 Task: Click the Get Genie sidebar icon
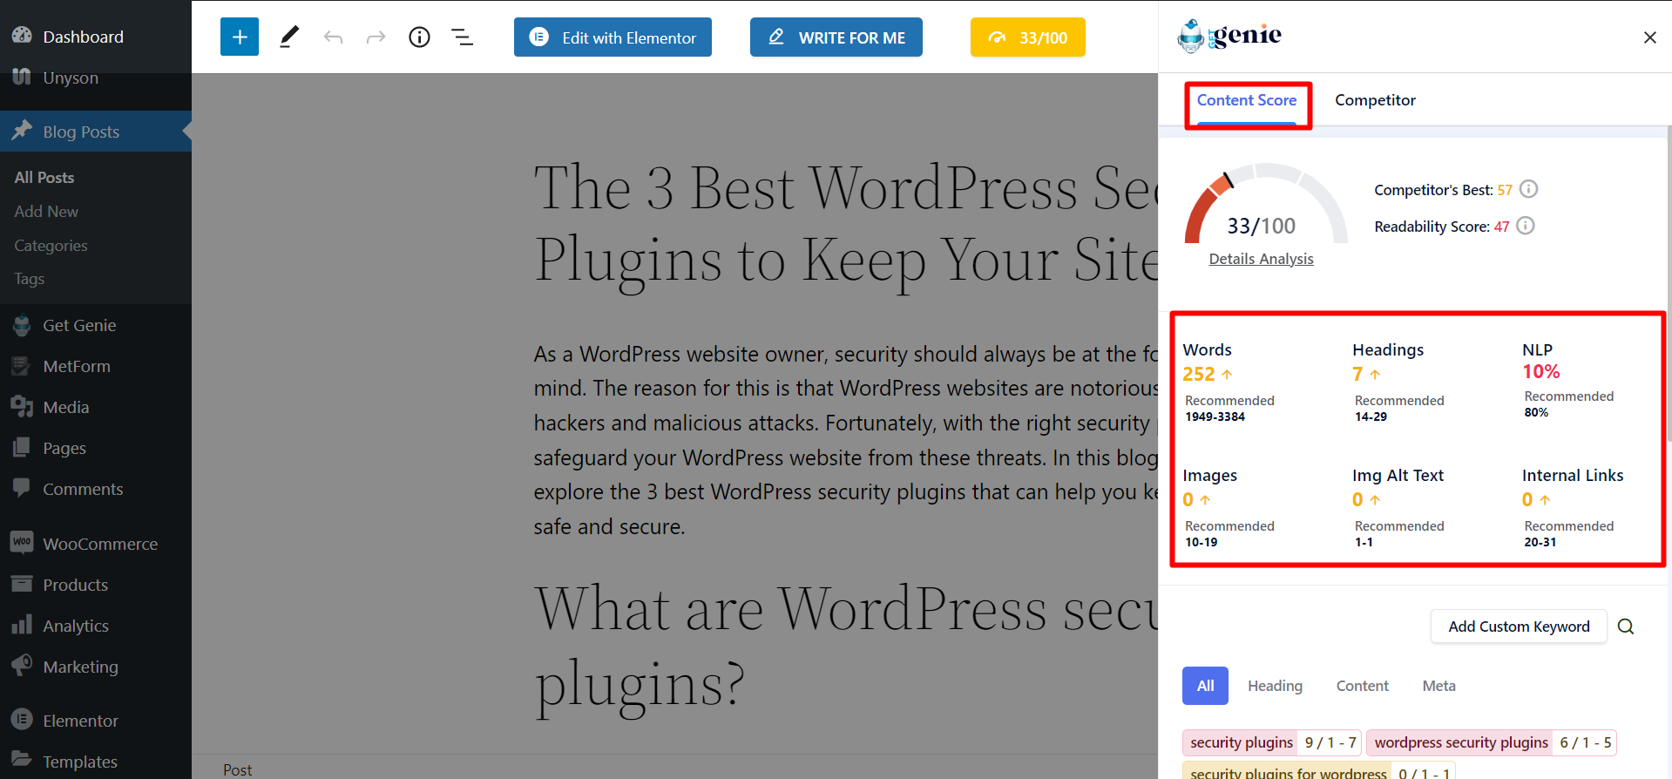tap(22, 325)
